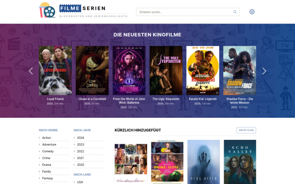Click the popcorn film reel logo
The height and width of the screenshot is (184, 295).
[x=47, y=10]
